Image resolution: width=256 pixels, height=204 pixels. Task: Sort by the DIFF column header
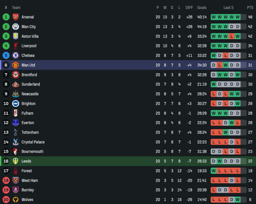[189, 8]
